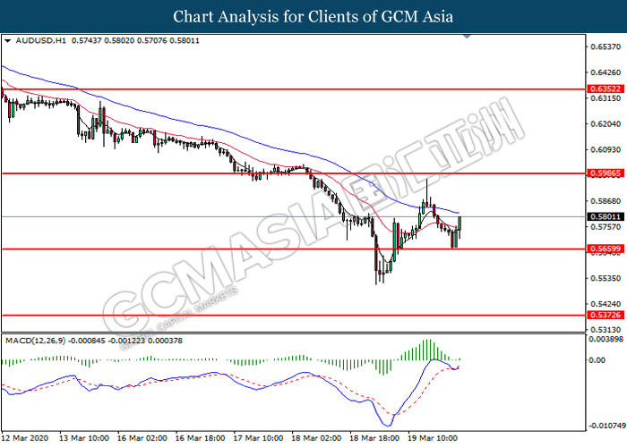This screenshot has width=627, height=447.
Task: Click the 12 Mar 2020 date label
Action: tap(25, 438)
